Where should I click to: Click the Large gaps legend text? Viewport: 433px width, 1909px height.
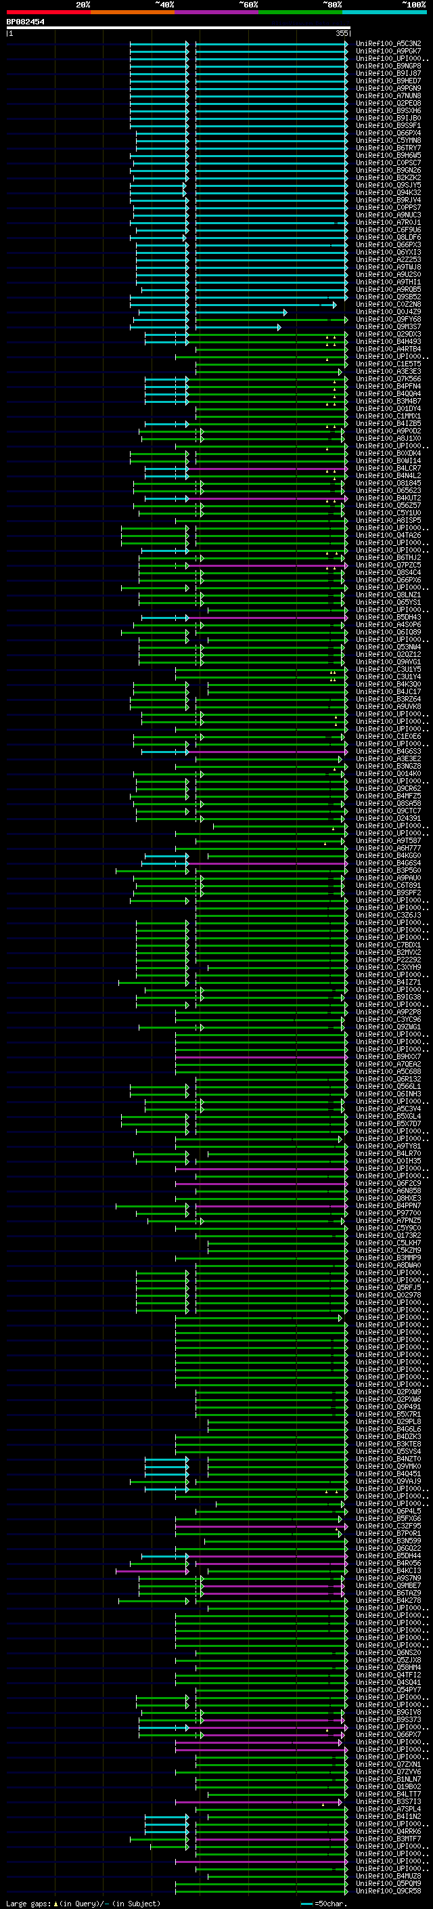29,1903
